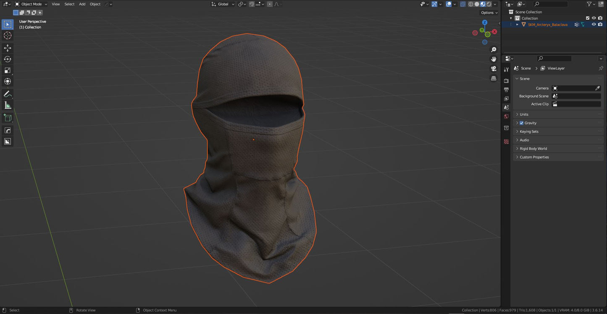The image size is (607, 314).
Task: Zoom the viewport with the magnifier icon
Action: (494, 49)
